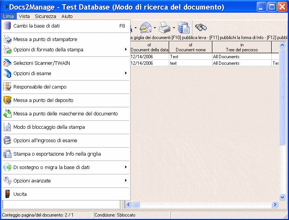This screenshot has width=289, height=220.
Task: Click the horizontal scrollbar right arrow
Action: coord(275,205)
